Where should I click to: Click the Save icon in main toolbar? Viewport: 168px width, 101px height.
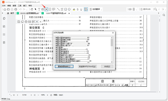pyautogui.click(x=12, y=9)
